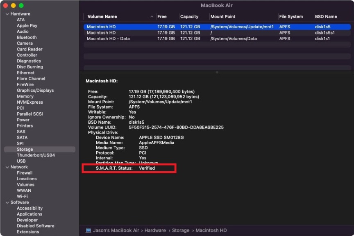Collapse the Software section in sidebar
Screen dimensions: 354x236
pyautogui.click(x=7, y=202)
